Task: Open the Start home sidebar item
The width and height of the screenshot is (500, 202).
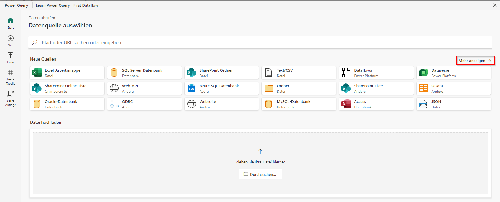Action: coord(11,23)
